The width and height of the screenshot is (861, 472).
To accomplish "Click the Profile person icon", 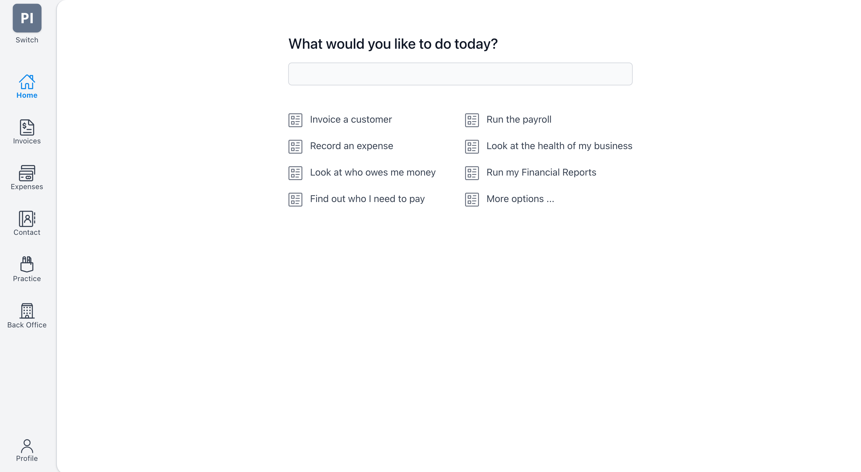I will click(x=27, y=446).
